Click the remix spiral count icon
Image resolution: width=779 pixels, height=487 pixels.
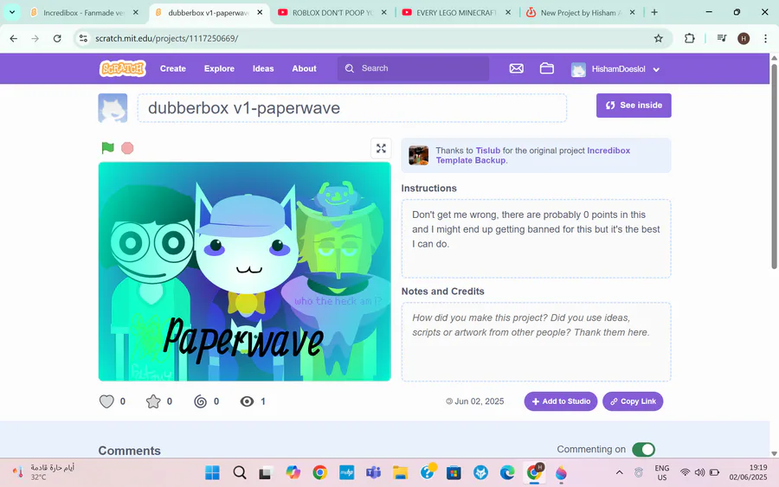200,401
